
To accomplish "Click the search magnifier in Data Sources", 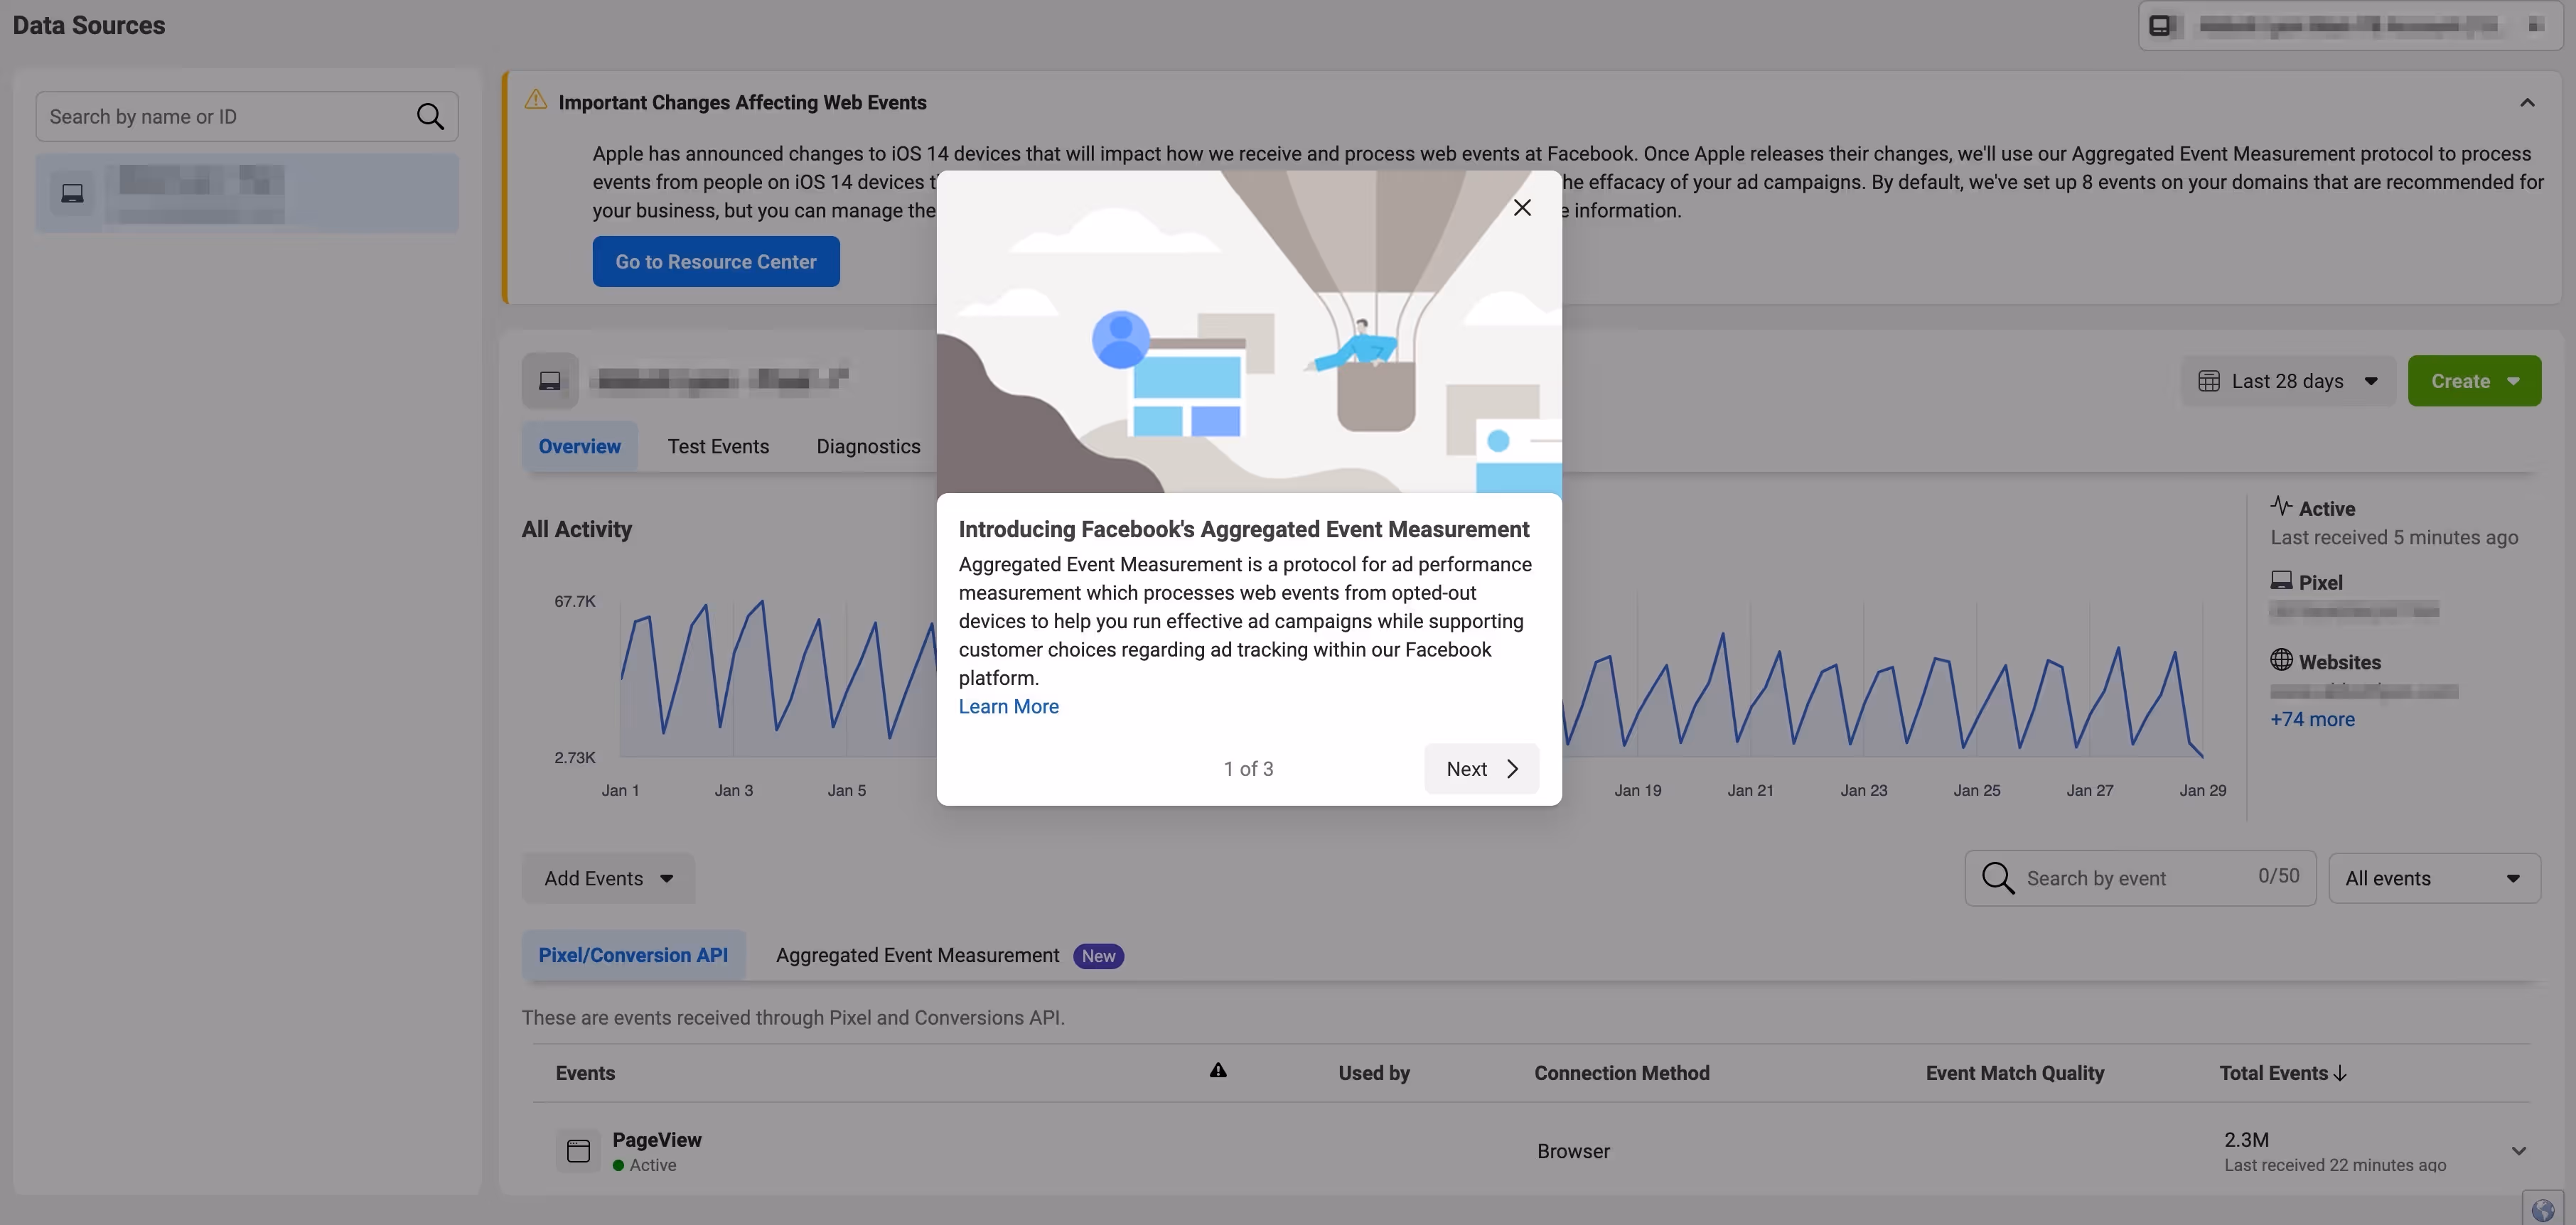I will pos(430,117).
